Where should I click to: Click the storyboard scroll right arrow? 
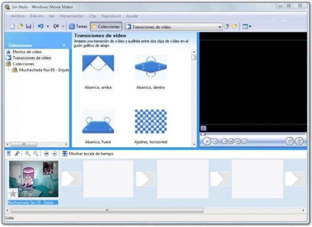click(303, 210)
